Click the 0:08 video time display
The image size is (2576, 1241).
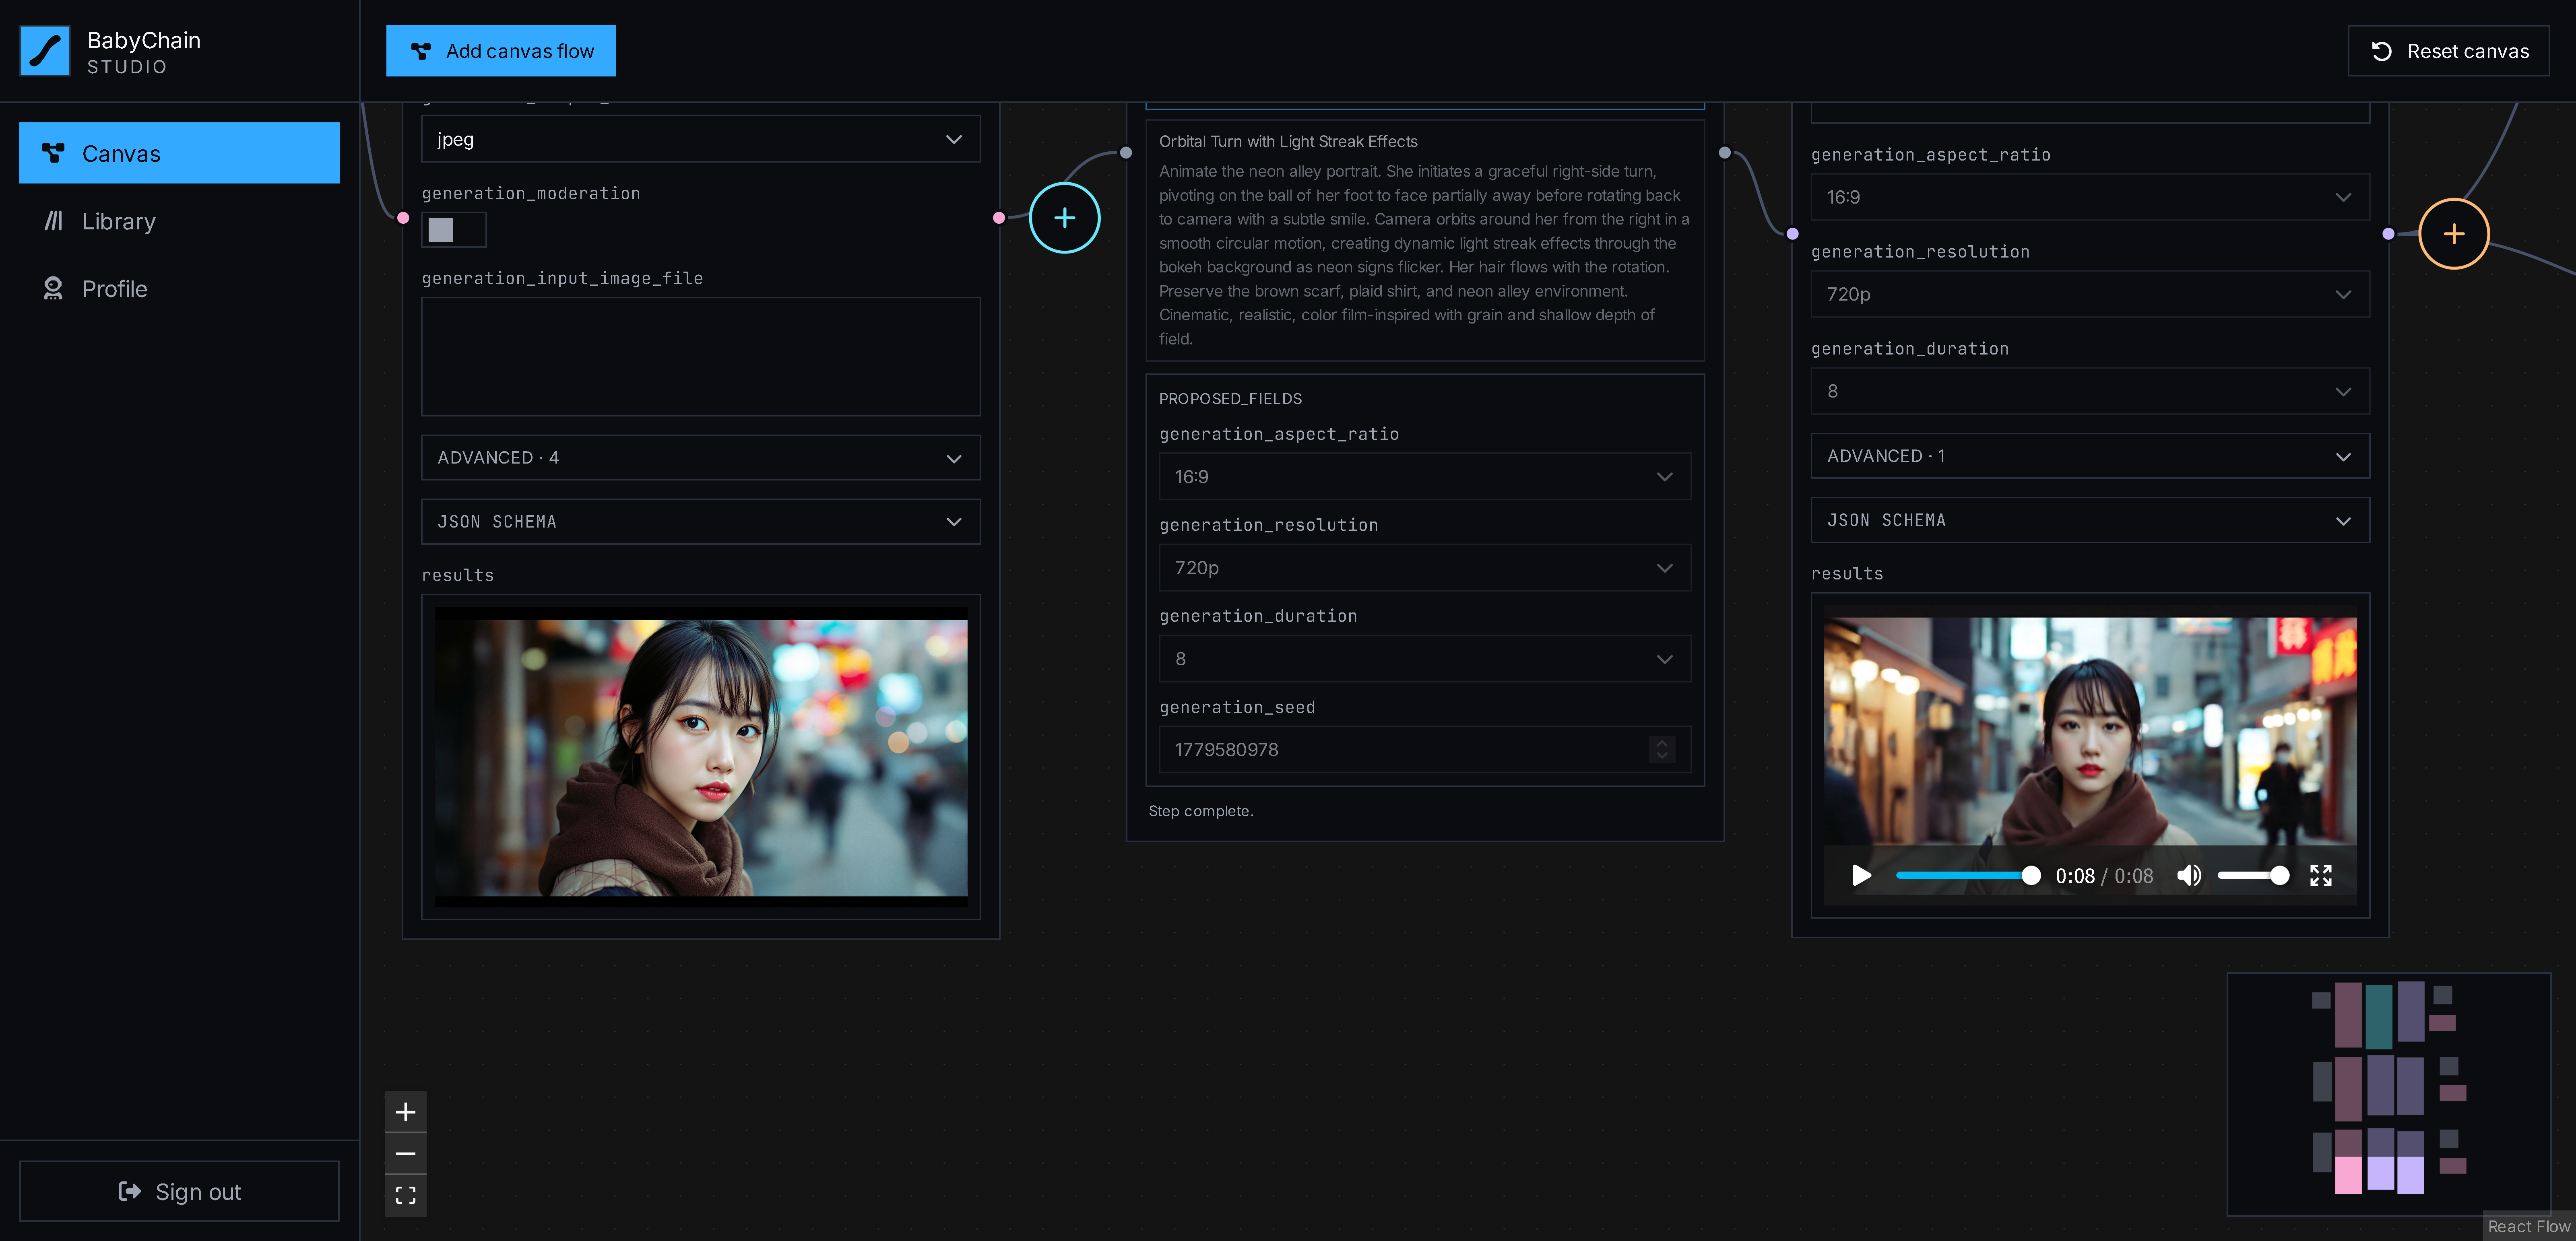2104,876
